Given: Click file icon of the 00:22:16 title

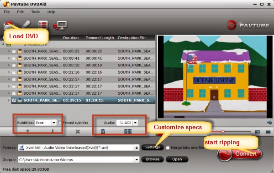Looking at the screenshot, I should click(20, 72).
